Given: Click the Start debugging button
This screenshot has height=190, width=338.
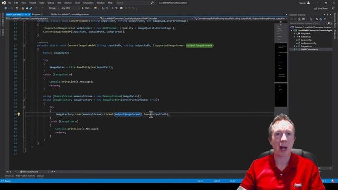Looking at the screenshot, I should [86, 8].
